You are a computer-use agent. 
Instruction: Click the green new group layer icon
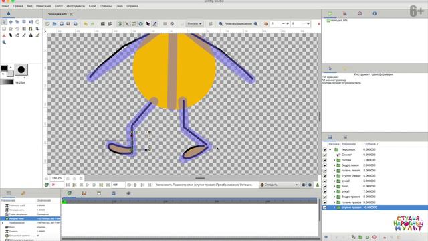click(x=360, y=237)
